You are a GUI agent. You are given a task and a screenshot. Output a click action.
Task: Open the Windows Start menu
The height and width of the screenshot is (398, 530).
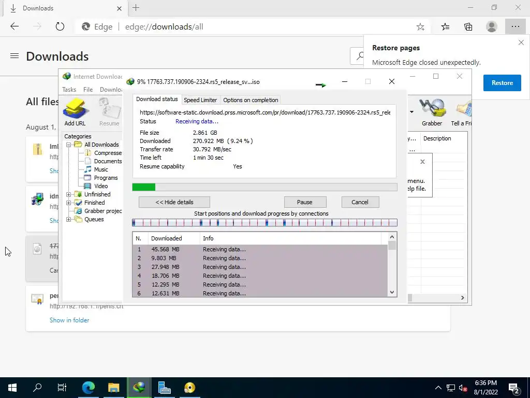click(x=12, y=388)
